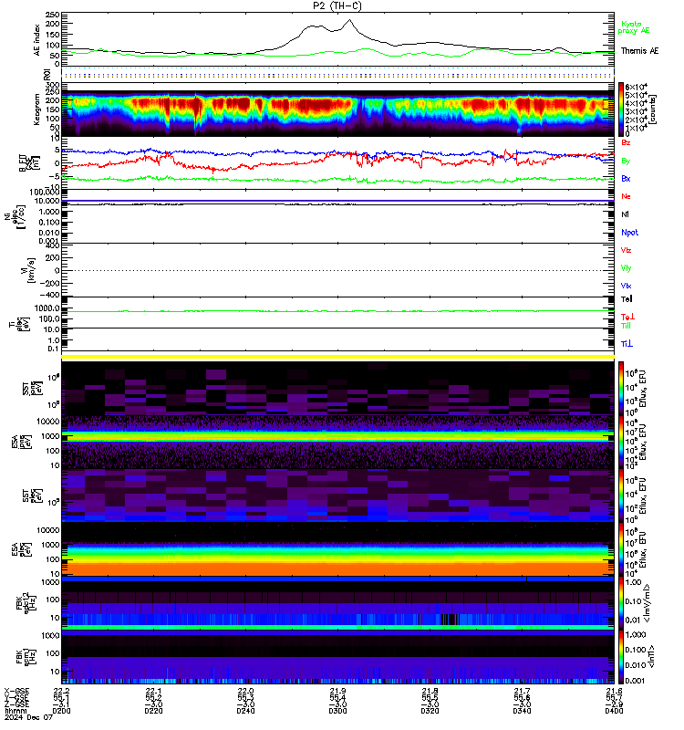Image resolution: width=684 pixels, height=730 pixels.
Task: Click the X-GSE value 21.9
Action: click(337, 691)
